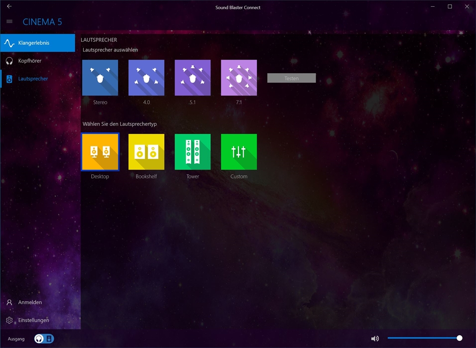Select the Tower speaker type
Viewport: 476px width, 348px height.
[x=192, y=152]
